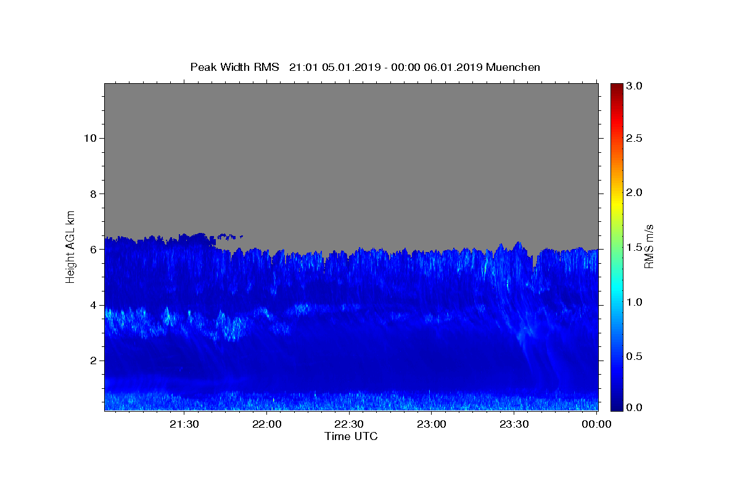Image resolution: width=740 pixels, height=493 pixels.
Task: Click the 22:00 time tick label
Action: [x=267, y=425]
